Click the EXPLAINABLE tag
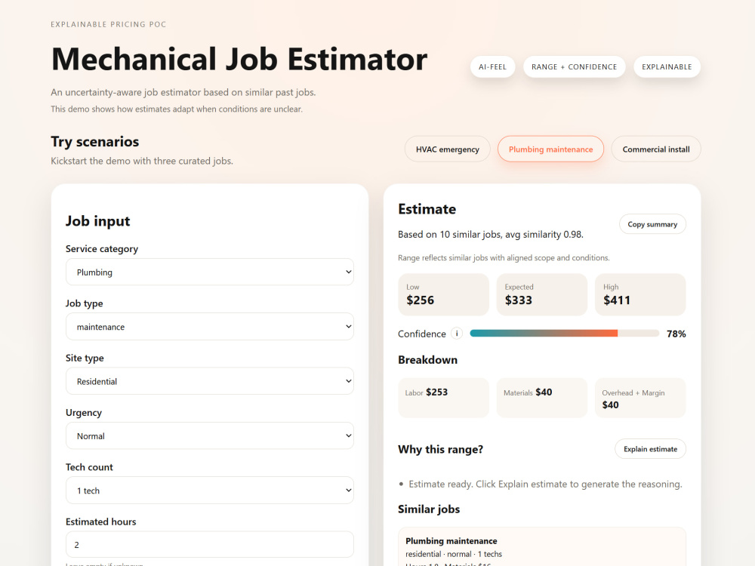Image resolution: width=755 pixels, height=566 pixels. (667, 67)
